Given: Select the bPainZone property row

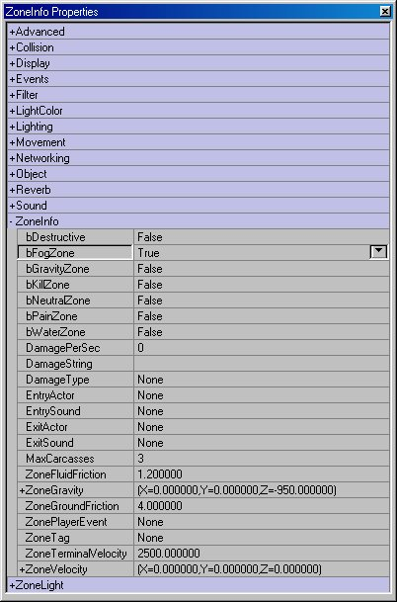Looking at the screenshot, I should point(203,316).
